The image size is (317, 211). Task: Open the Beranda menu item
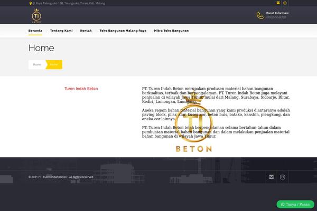tap(35, 31)
